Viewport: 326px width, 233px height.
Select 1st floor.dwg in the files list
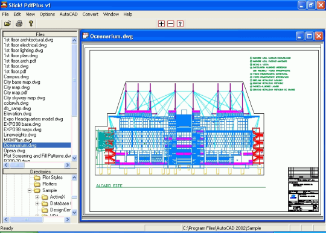[16, 66]
